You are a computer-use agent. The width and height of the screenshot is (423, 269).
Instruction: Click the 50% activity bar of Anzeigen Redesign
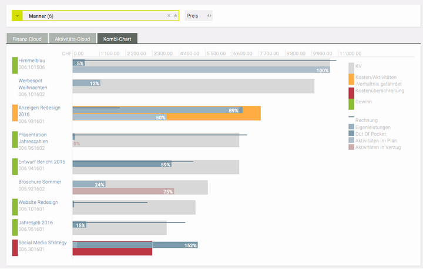tap(120, 117)
